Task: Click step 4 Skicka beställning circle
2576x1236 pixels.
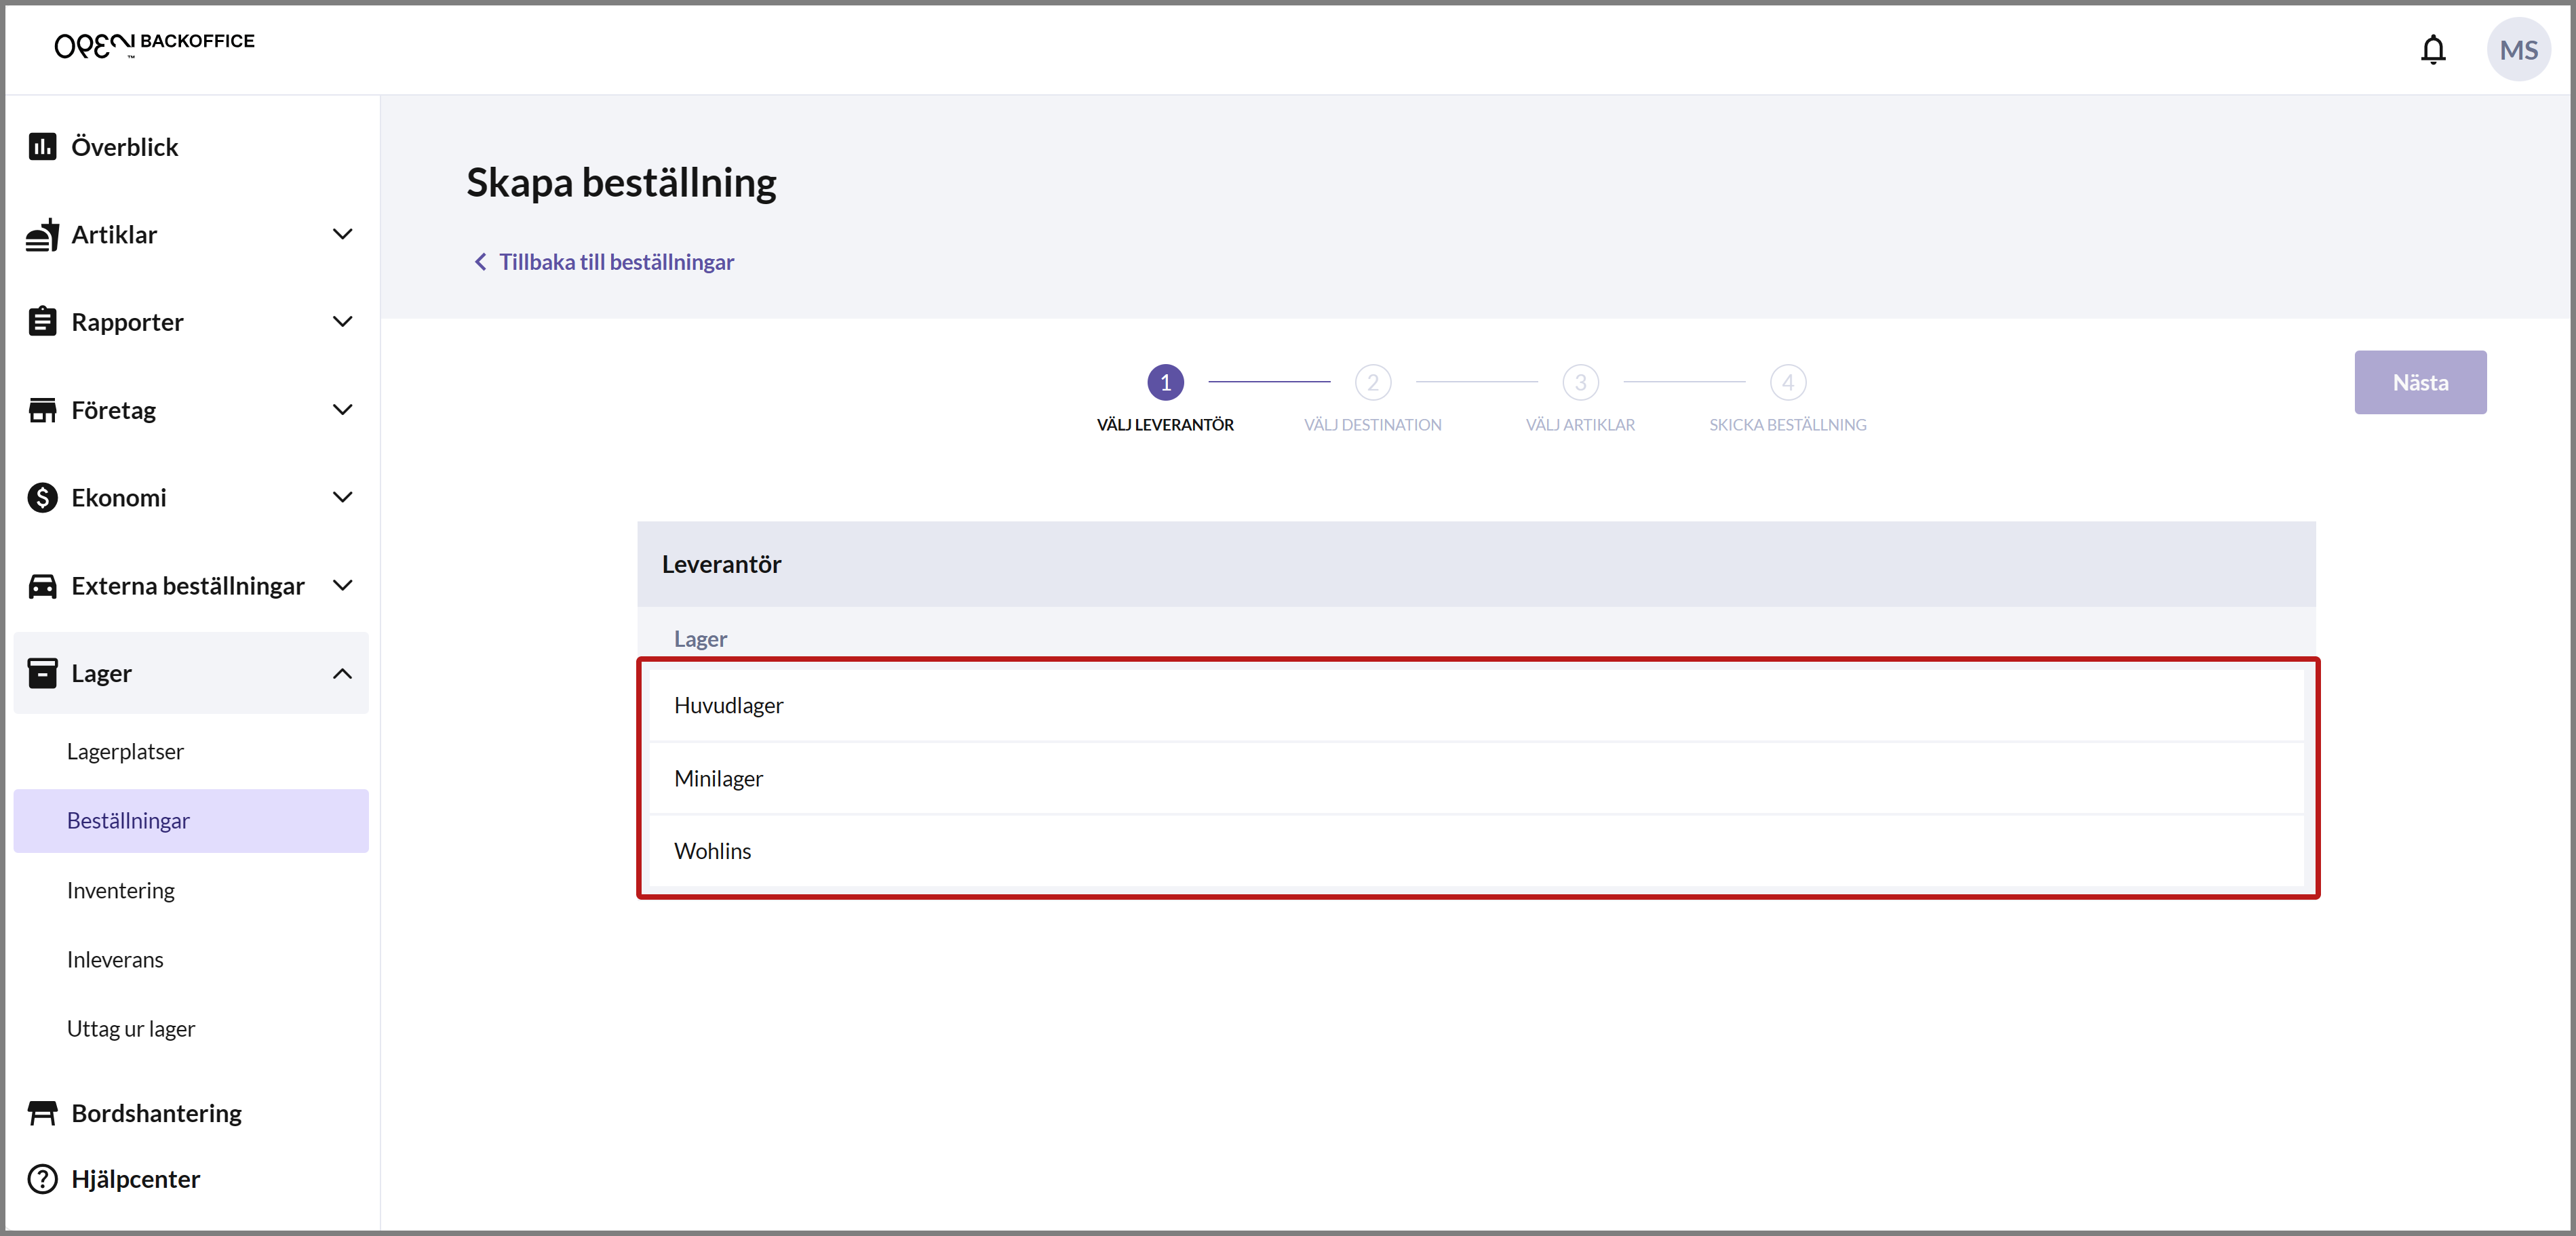Action: click(x=1788, y=382)
